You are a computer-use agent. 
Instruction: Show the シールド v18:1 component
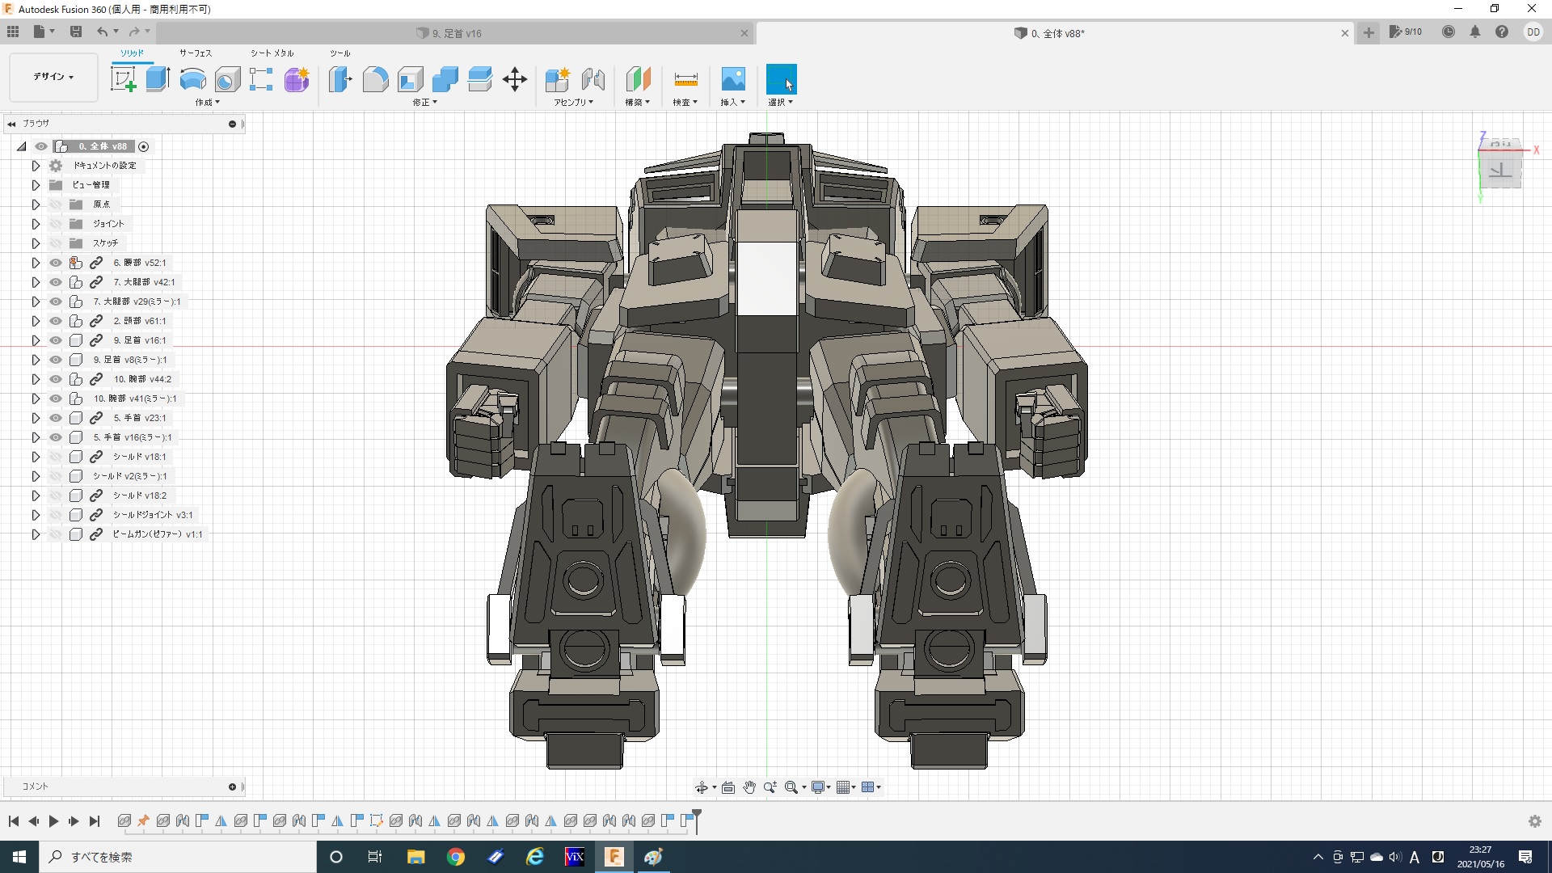tap(55, 457)
